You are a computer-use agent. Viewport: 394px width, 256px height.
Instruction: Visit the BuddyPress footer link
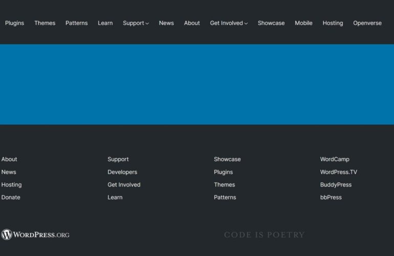pyautogui.click(x=336, y=185)
